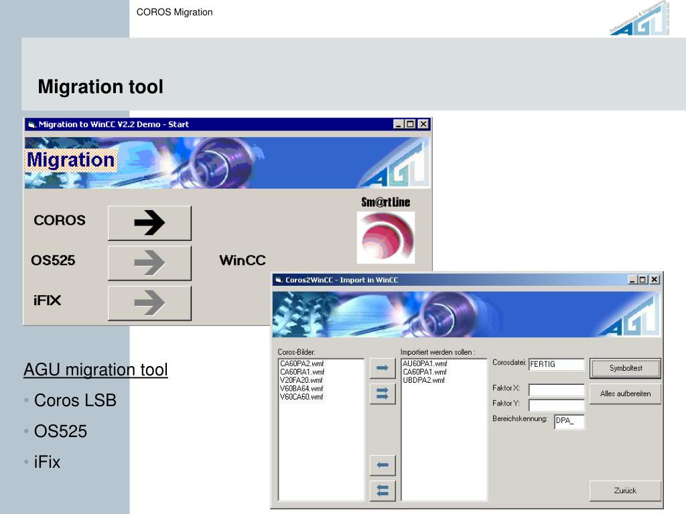Viewport: 686px width, 514px height.
Task: Minimize the Migration to WinCC start window
Action: click(x=398, y=124)
